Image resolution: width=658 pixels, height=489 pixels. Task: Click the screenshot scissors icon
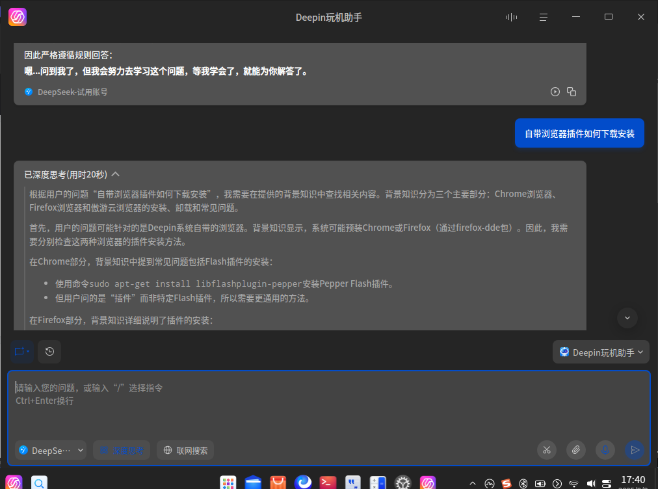pos(547,450)
